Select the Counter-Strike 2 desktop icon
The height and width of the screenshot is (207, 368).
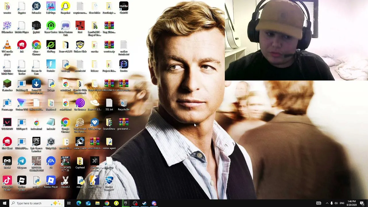click(x=95, y=183)
